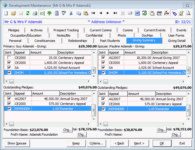This screenshot has height=150, width=195.
Task: Toggle Joint checkbox on primary SHOM giving row
Action: (x=9, y=72)
